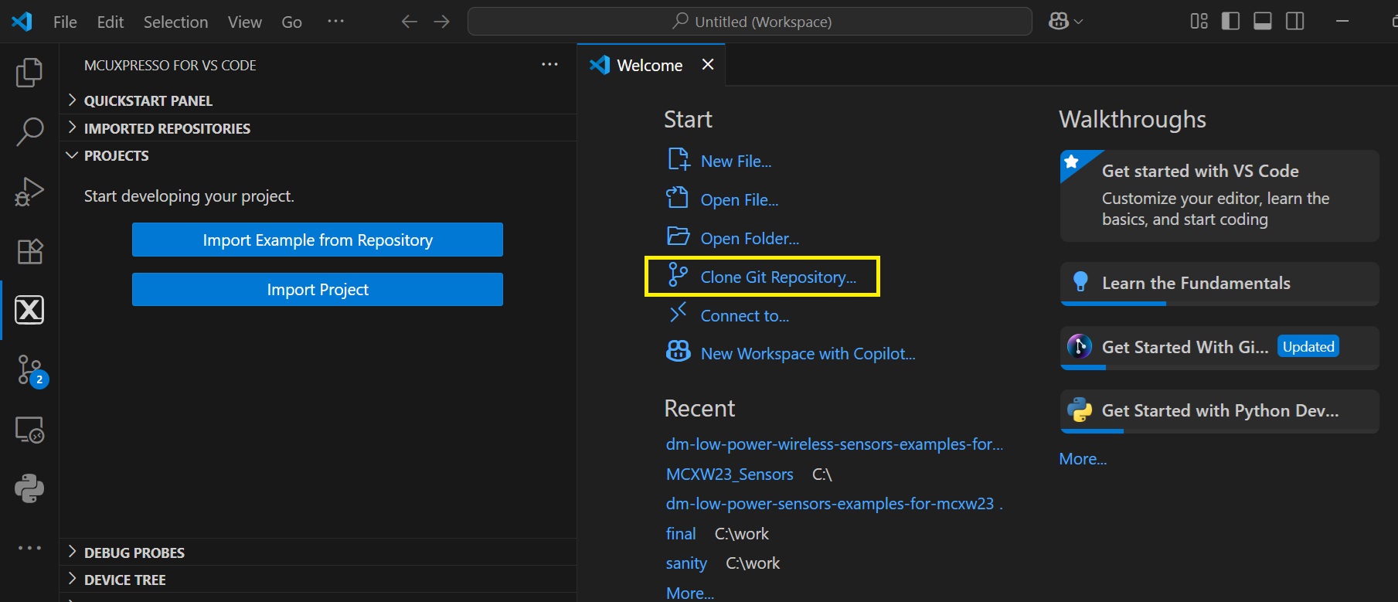This screenshot has height=602, width=1398.
Task: Open the Selection menu
Action: click(175, 22)
